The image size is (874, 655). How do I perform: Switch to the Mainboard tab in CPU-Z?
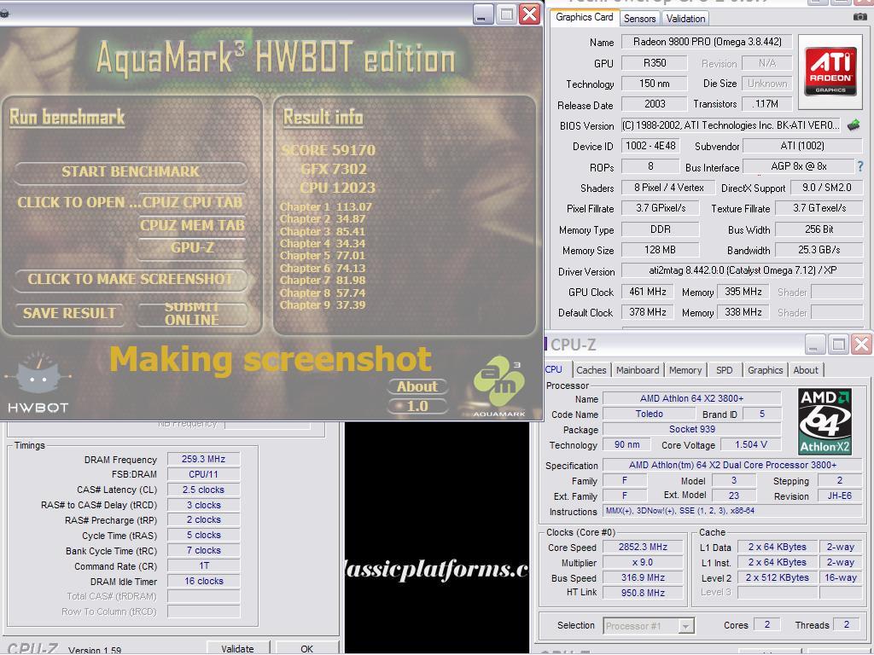[637, 370]
